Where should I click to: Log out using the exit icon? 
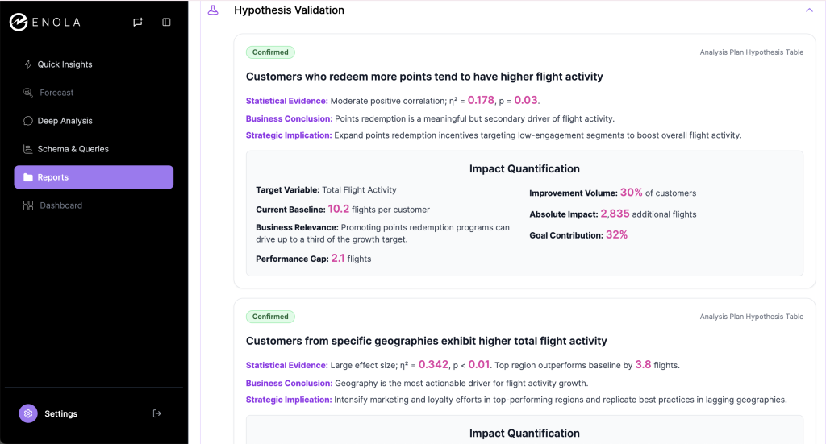157,413
